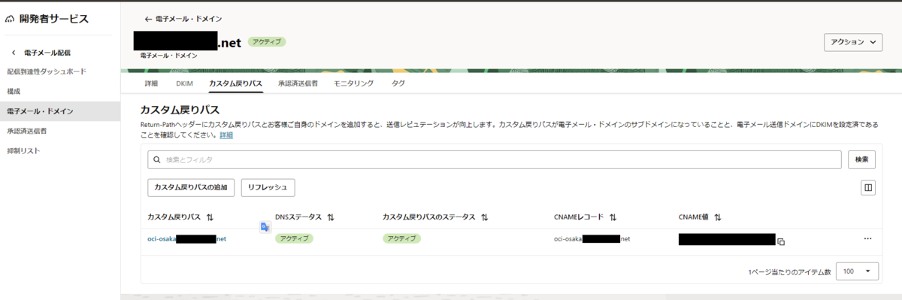Click the 1ページ当たりのアイテム数 label
Image resolution: width=902 pixels, height=300 pixels.
[789, 272]
